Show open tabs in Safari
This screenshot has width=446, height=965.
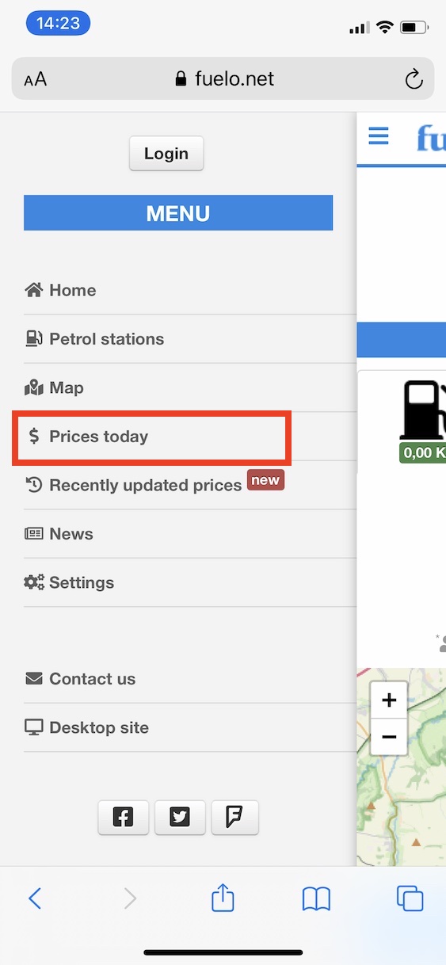pos(410,898)
